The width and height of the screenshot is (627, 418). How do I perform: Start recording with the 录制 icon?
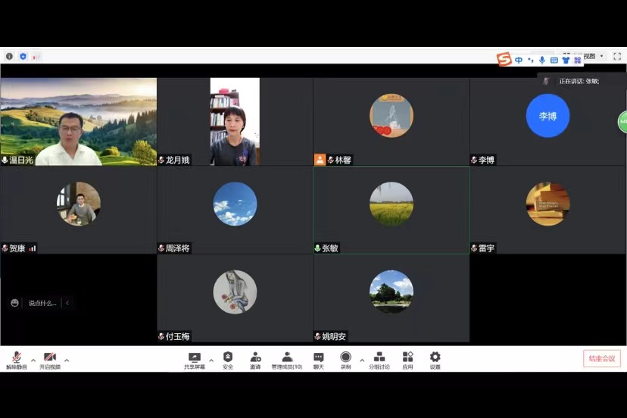(x=345, y=359)
